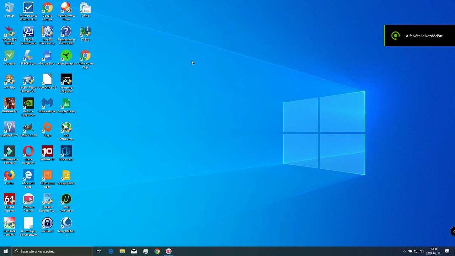Screen dimensions: 455x256
Task: Select the Battlefield 1 shortcut
Action: point(9,105)
